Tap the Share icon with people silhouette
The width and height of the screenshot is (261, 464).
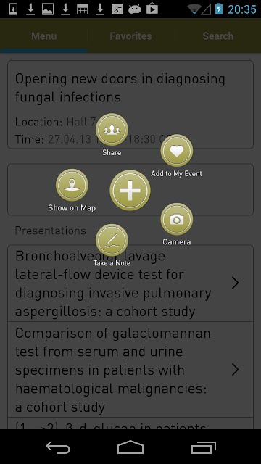(x=112, y=130)
